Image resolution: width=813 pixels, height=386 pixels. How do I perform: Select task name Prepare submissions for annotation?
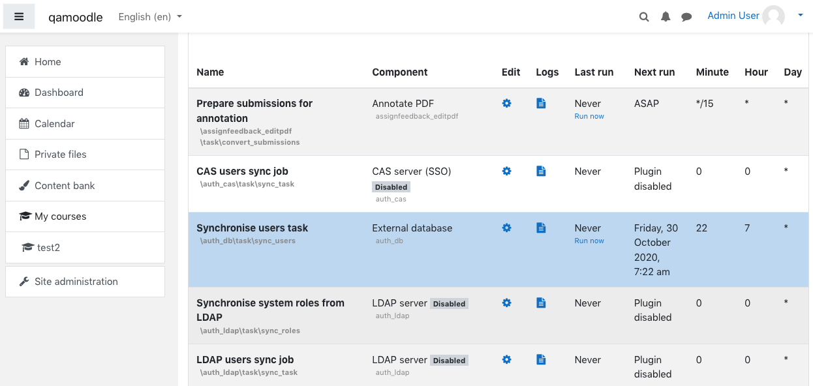tap(254, 111)
